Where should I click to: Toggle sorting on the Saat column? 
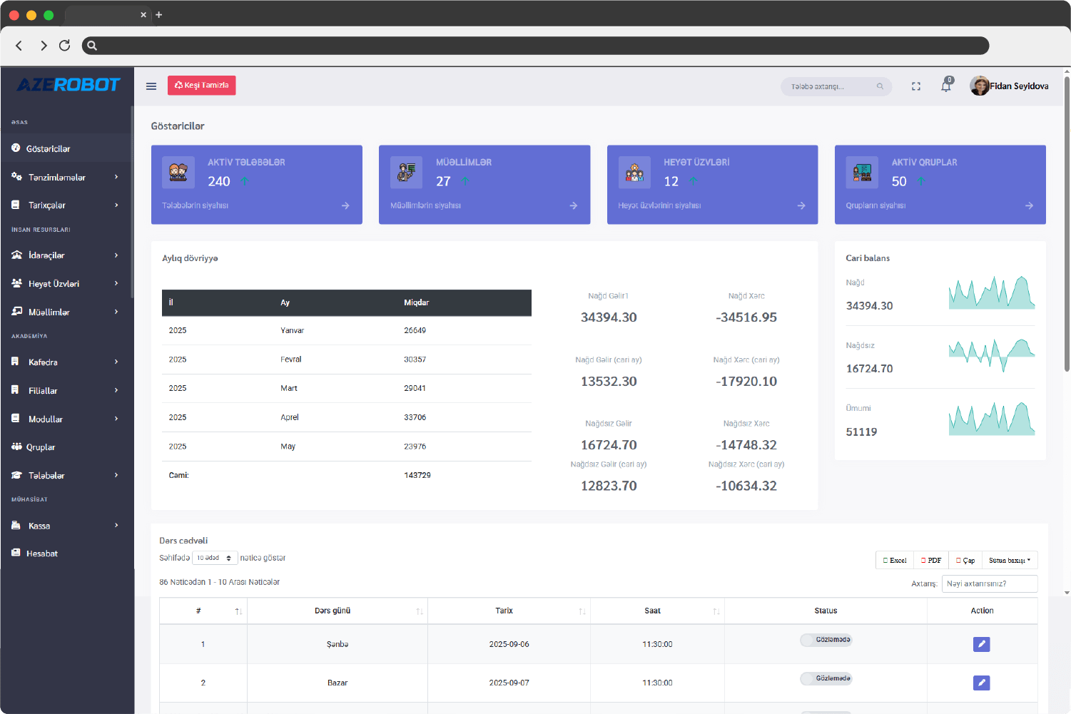714,611
